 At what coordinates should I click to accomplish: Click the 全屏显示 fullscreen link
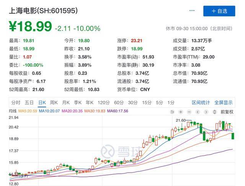coord(224,103)
